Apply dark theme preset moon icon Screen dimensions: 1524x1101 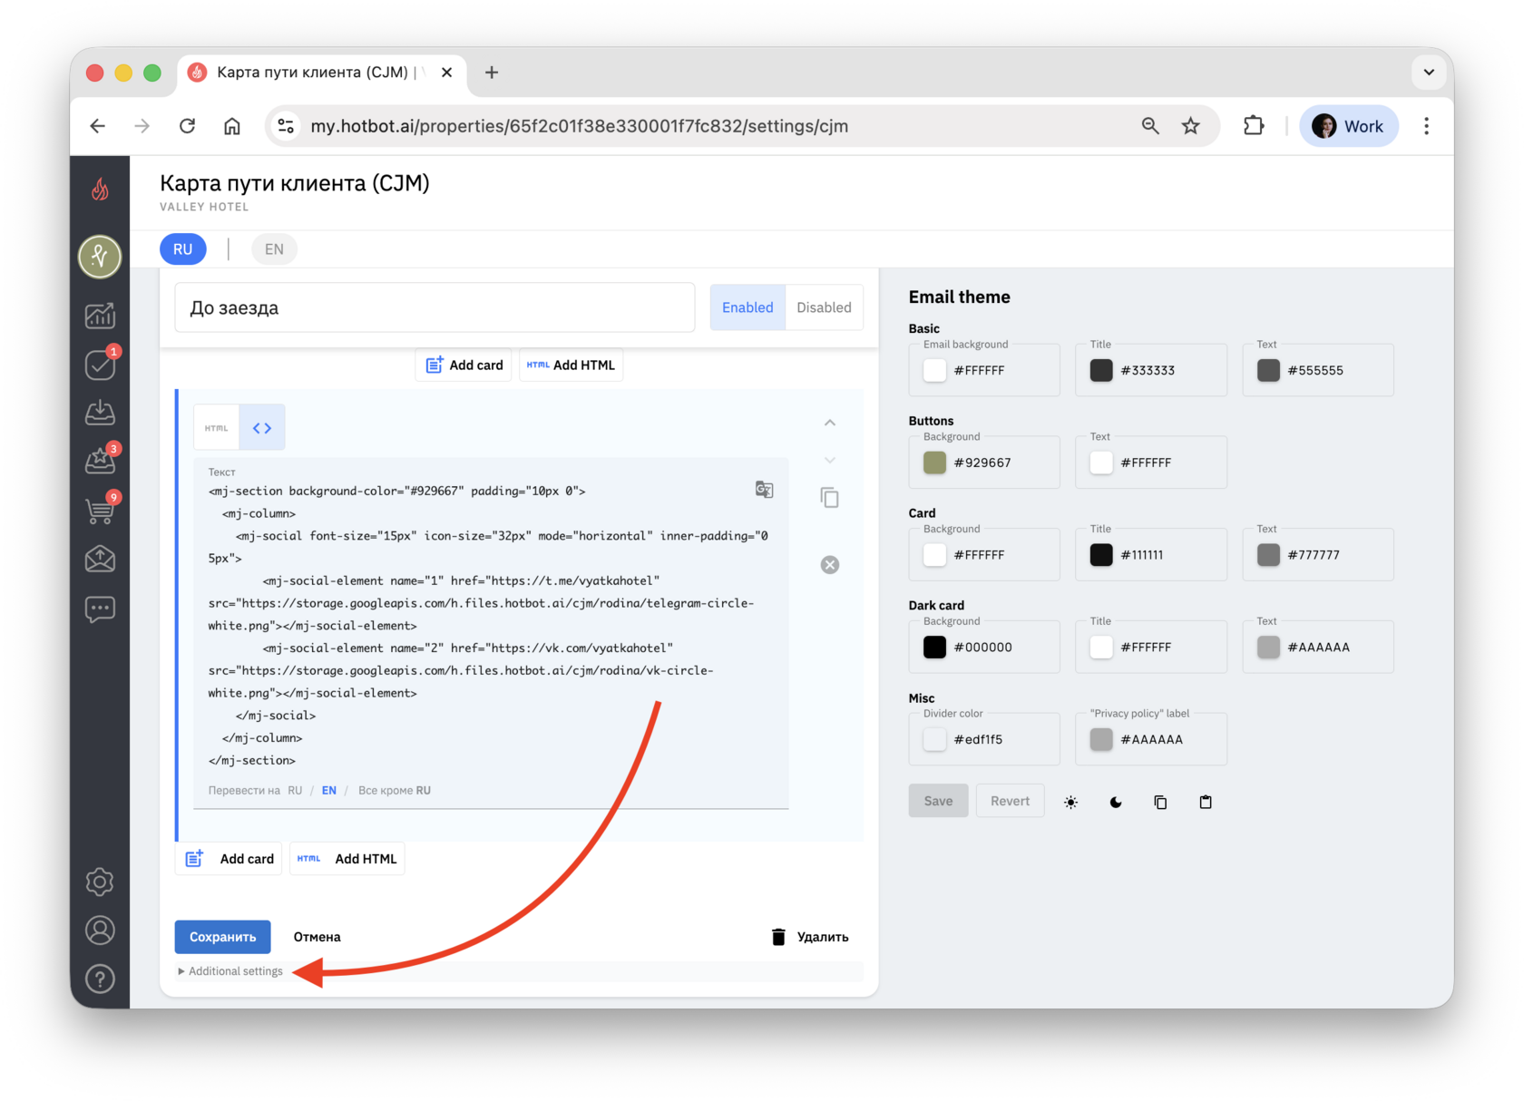[x=1116, y=802]
